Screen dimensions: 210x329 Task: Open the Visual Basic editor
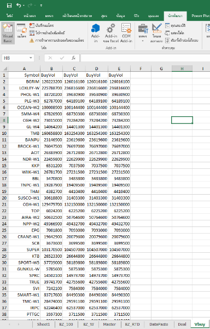pyautogui.click(x=8, y=33)
